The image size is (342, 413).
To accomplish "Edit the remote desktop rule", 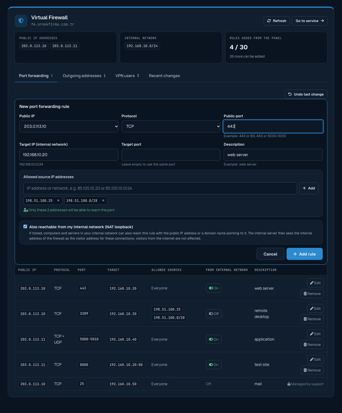I will point(315,308).
